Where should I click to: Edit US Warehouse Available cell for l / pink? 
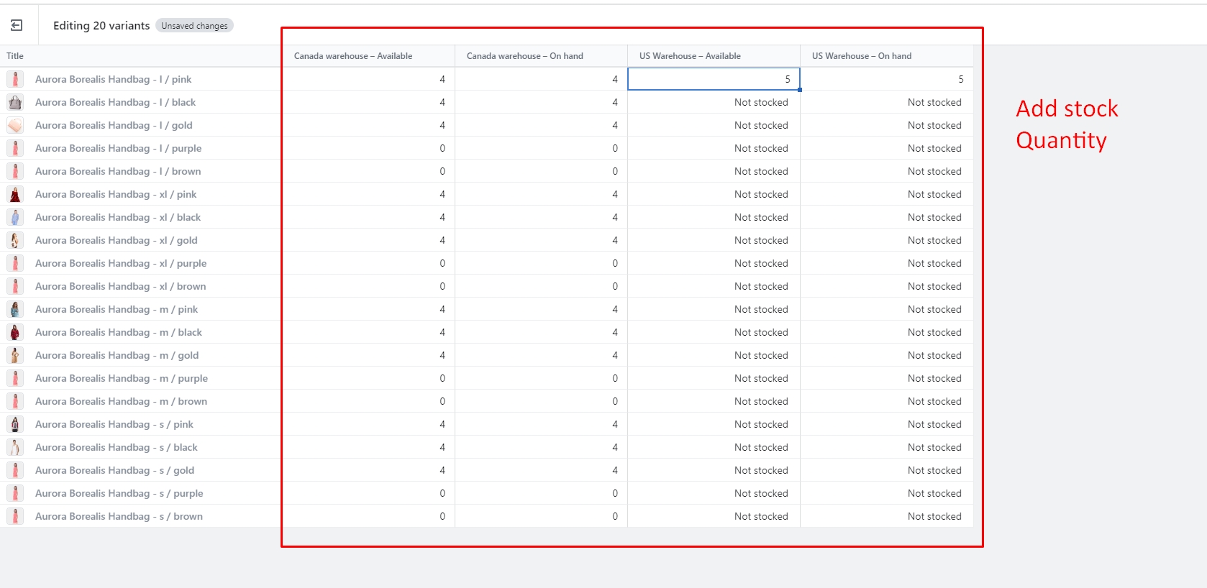pos(714,79)
